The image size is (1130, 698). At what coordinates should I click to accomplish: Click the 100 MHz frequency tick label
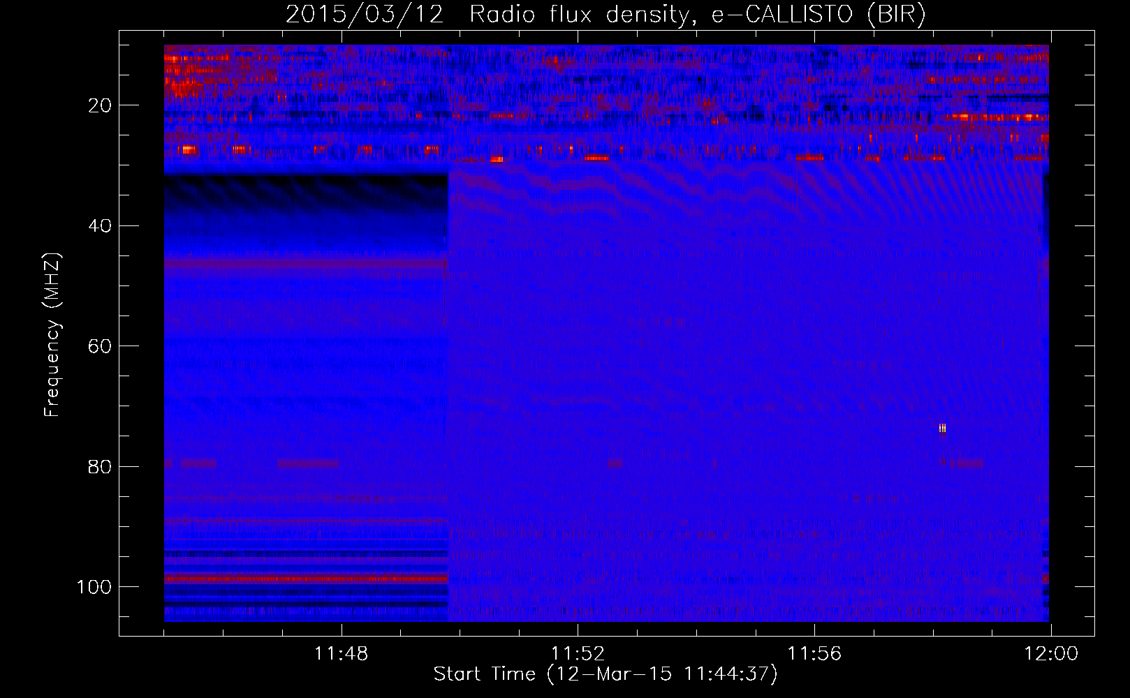coord(94,587)
